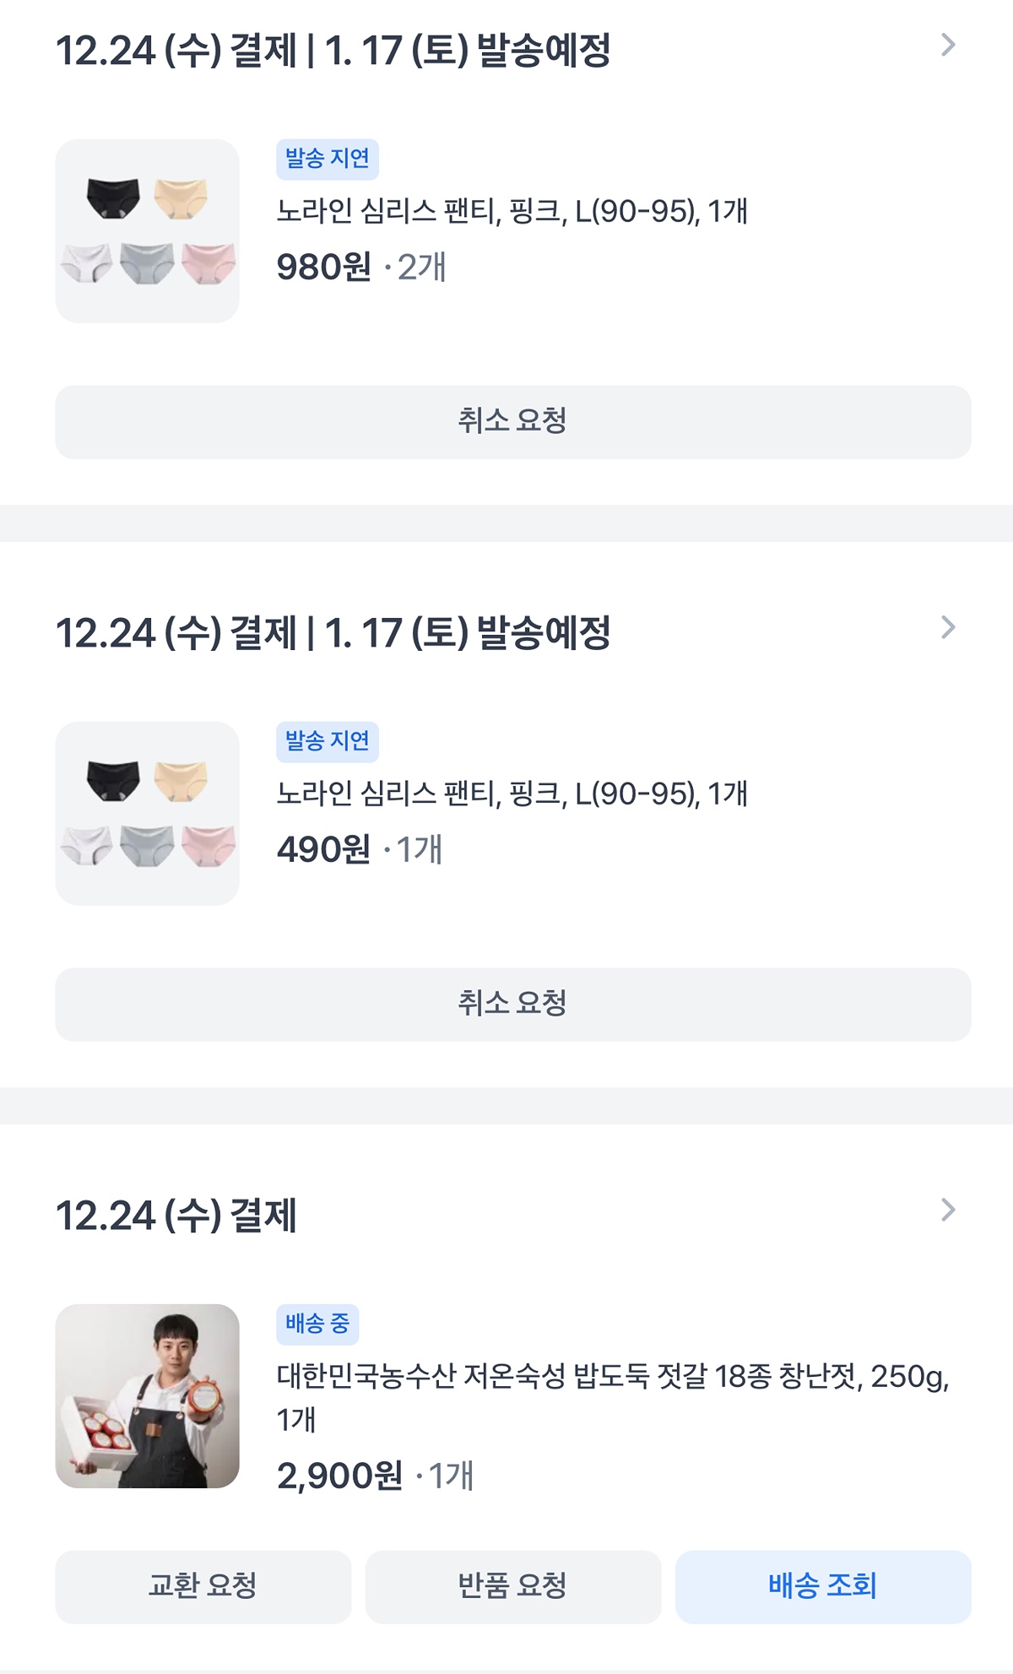Image resolution: width=1013 pixels, height=1674 pixels.
Task: Open the 12.24 jeotgal order chevron
Action: [x=948, y=1210]
